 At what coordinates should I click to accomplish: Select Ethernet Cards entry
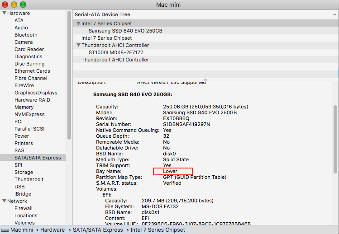click(x=32, y=71)
